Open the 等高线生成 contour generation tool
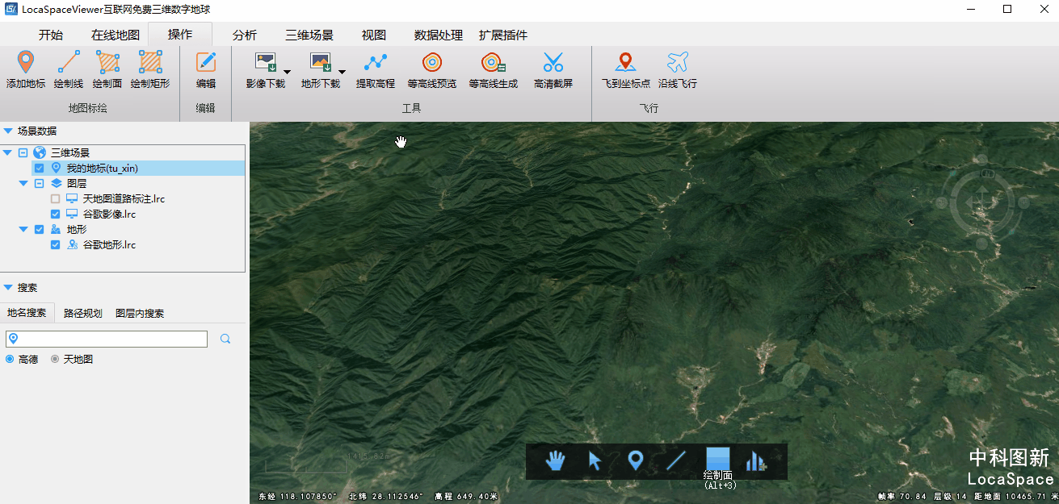1059x504 pixels. 494,69
